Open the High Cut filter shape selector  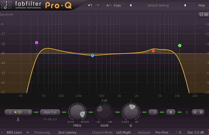coord(50,112)
